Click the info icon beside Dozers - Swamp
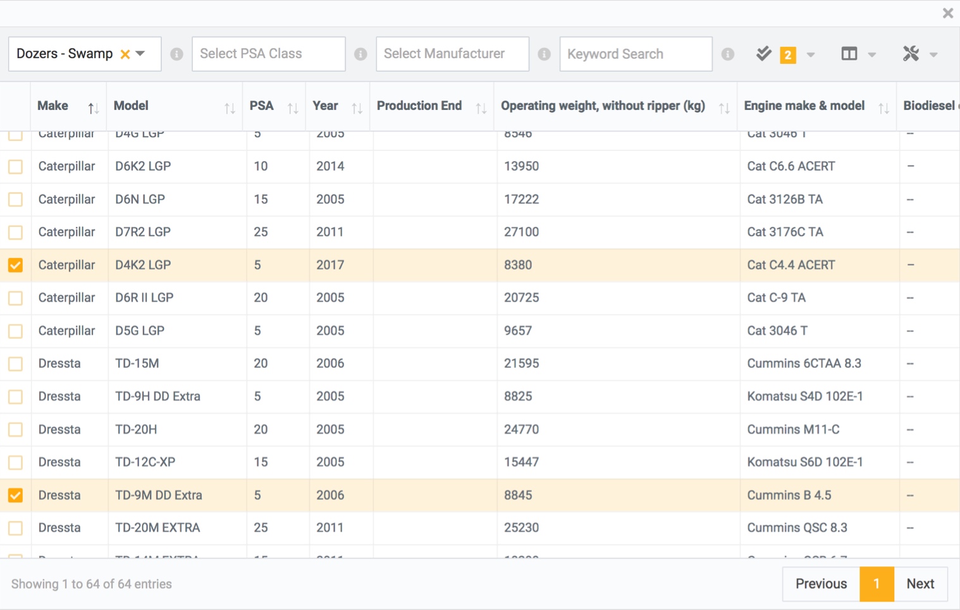 pos(176,54)
